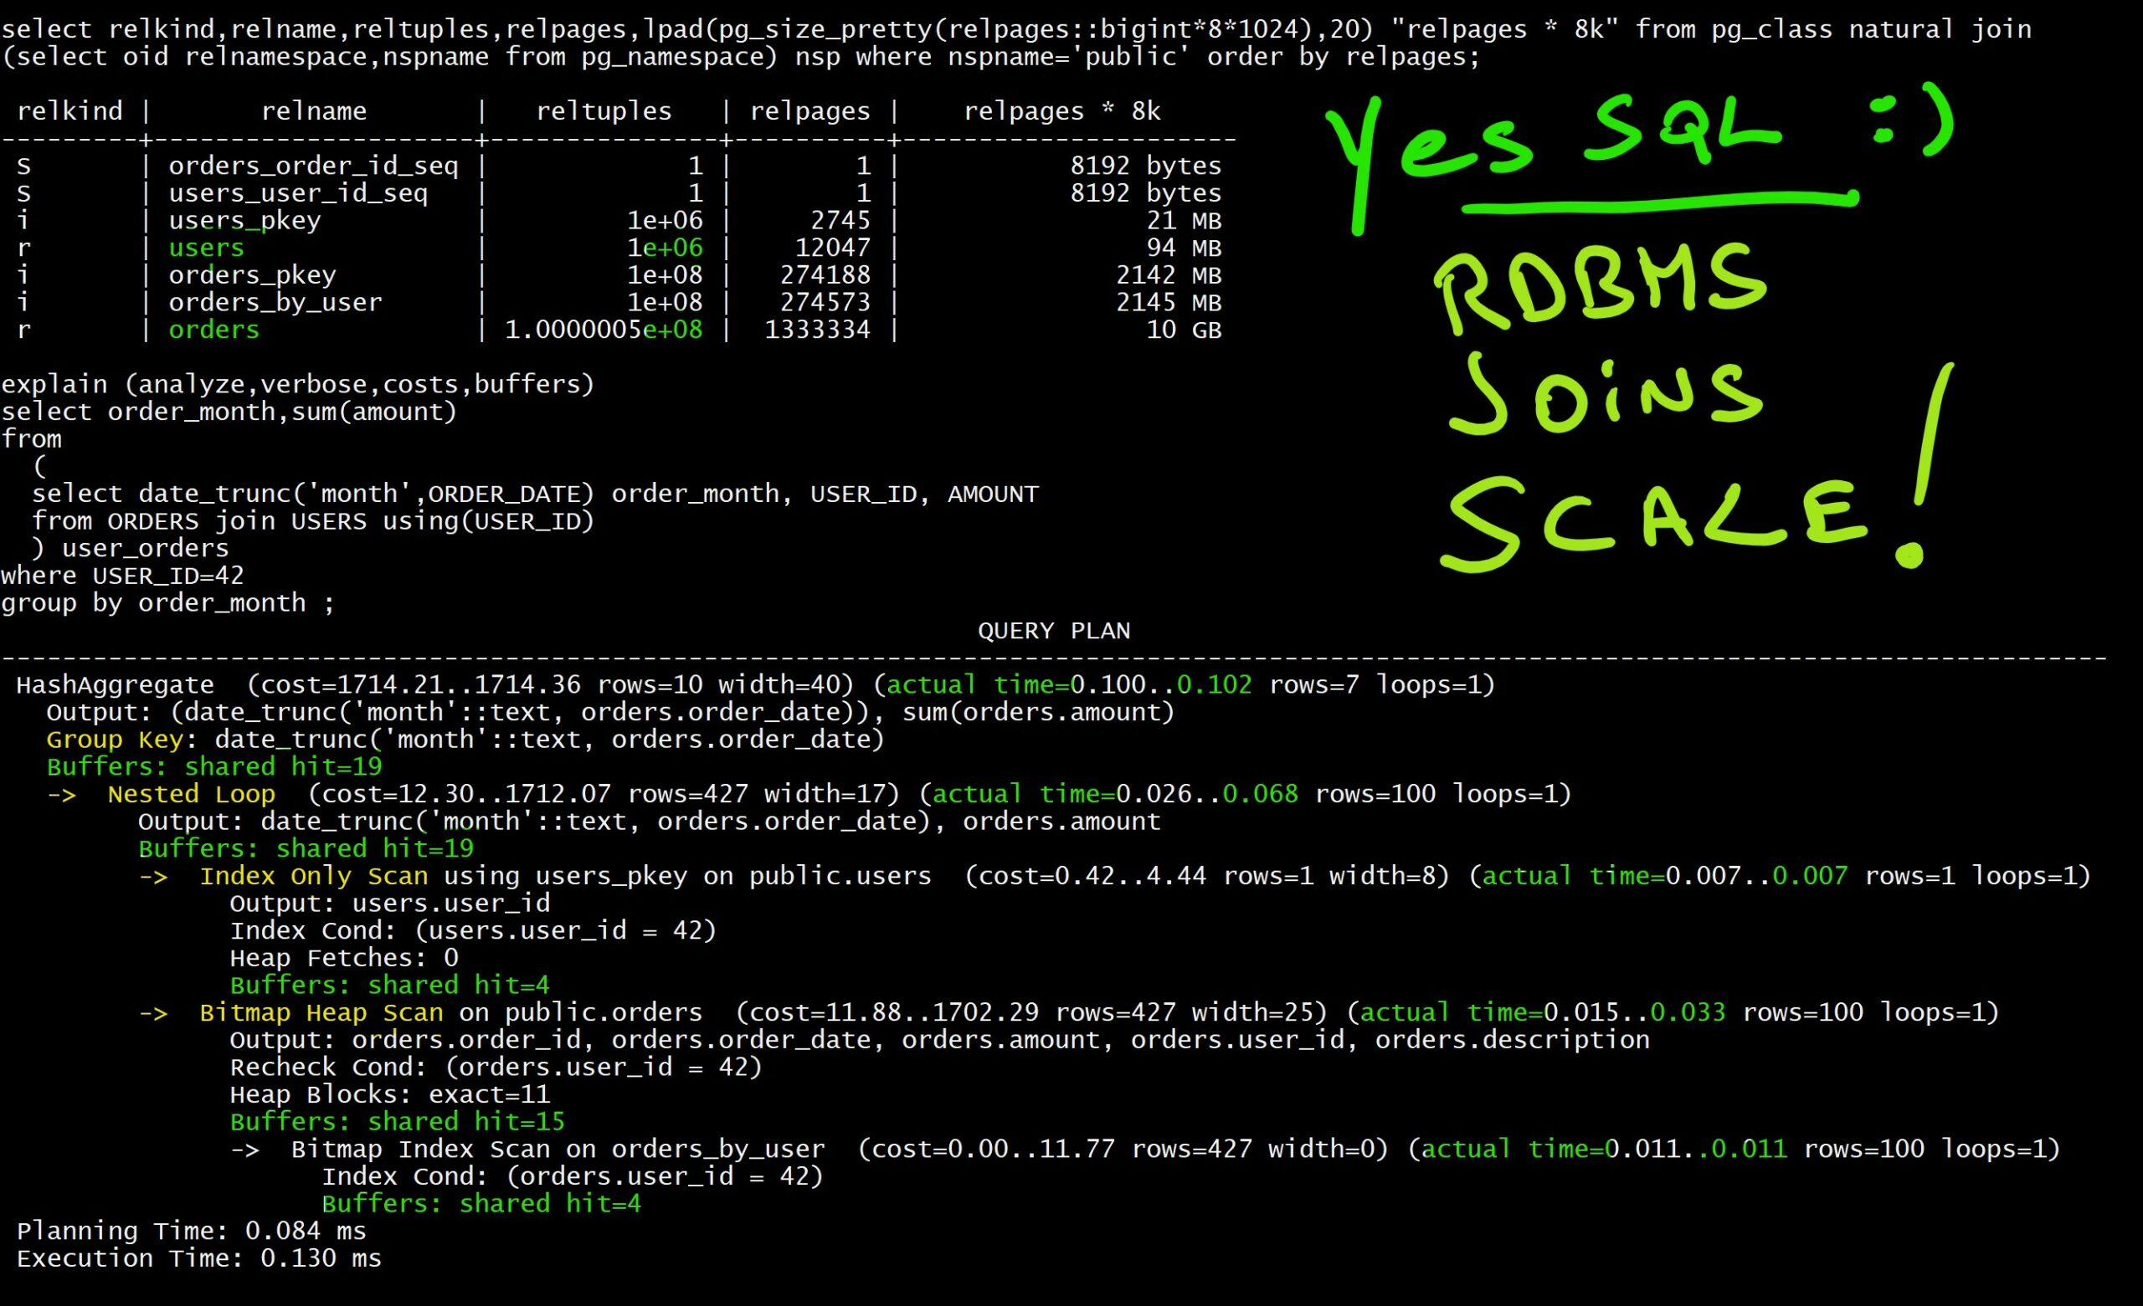Viewport: 2143px width, 1306px height.
Task: Click the 'relpages * 8k' column header
Action: [1061, 111]
